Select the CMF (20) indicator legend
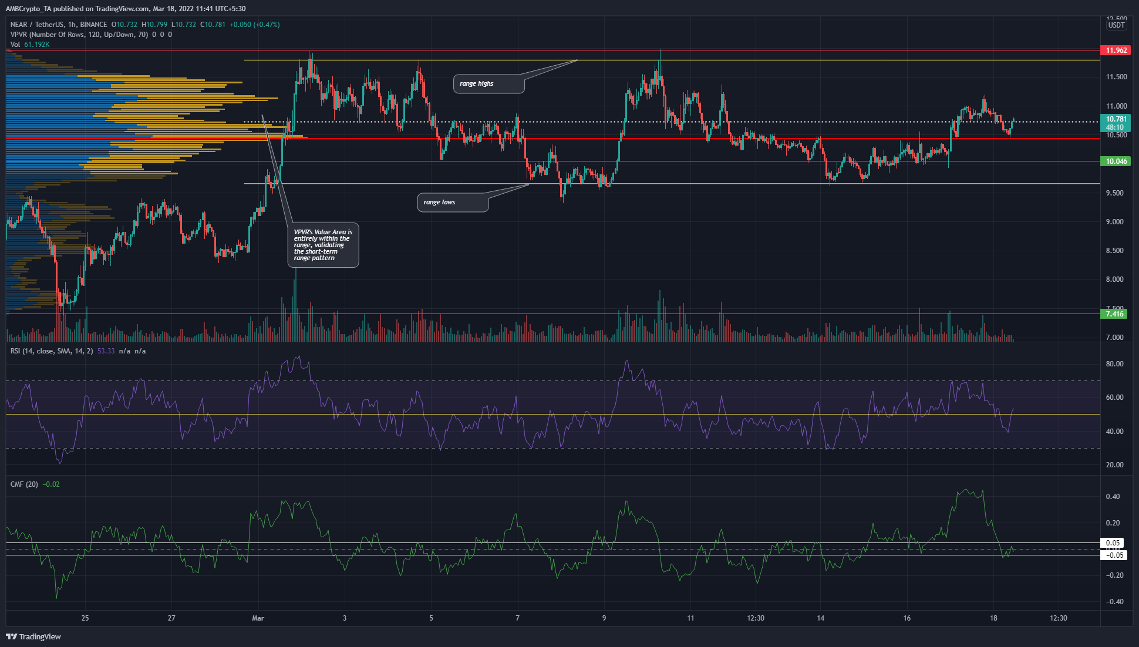This screenshot has width=1139, height=647. (x=24, y=484)
